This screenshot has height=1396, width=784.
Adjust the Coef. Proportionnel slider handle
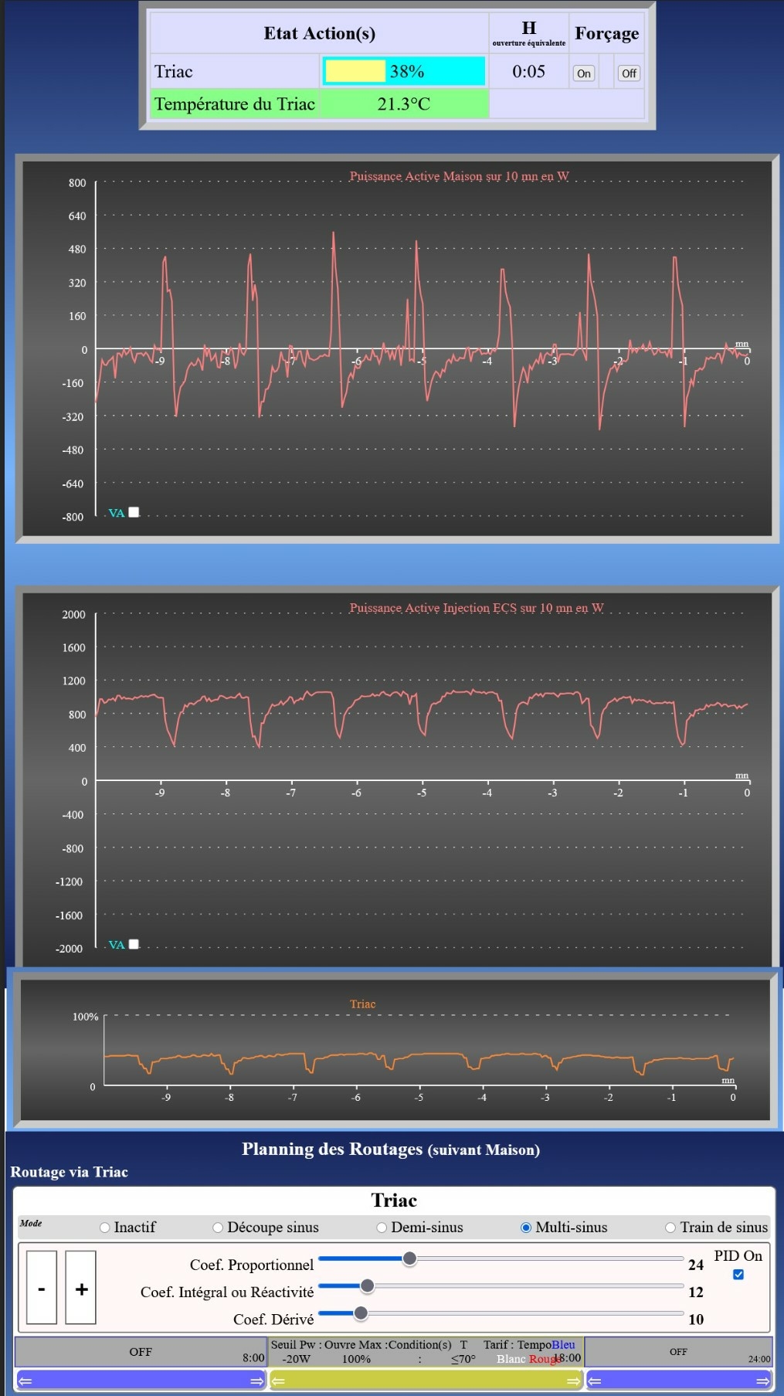(x=409, y=1258)
